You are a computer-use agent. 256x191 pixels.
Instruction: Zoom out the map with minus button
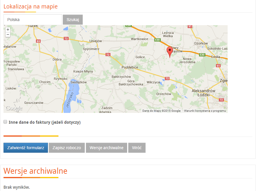(x=8, y=35)
